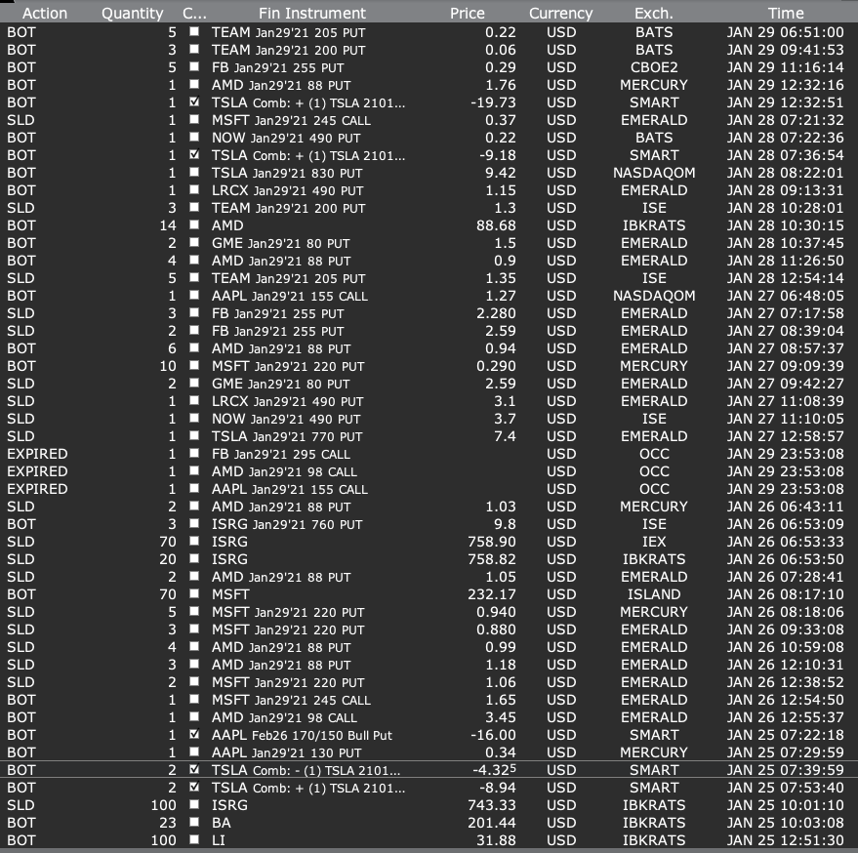Image resolution: width=858 pixels, height=853 pixels.
Task: Click the ISLAND exchange cell
Action: (x=654, y=594)
